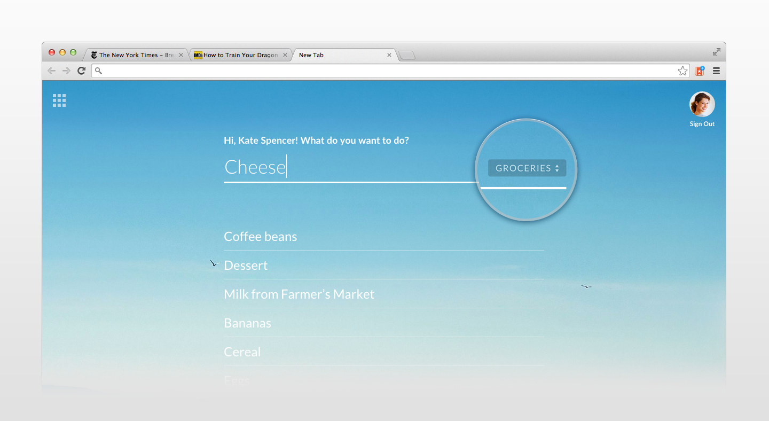Minimize the browser window with yellow button
Viewport: 769px width, 421px height.
click(x=62, y=52)
